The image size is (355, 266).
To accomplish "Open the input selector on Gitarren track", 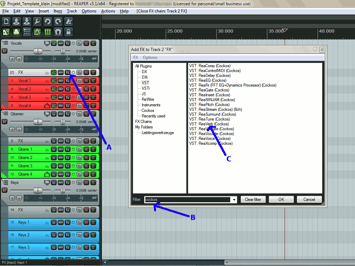I will pos(19,130).
